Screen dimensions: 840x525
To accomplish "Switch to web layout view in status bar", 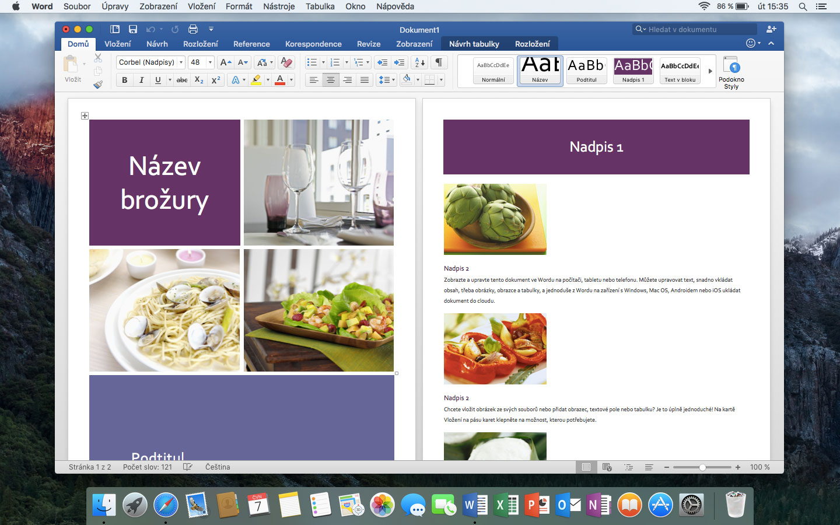I will (x=607, y=467).
